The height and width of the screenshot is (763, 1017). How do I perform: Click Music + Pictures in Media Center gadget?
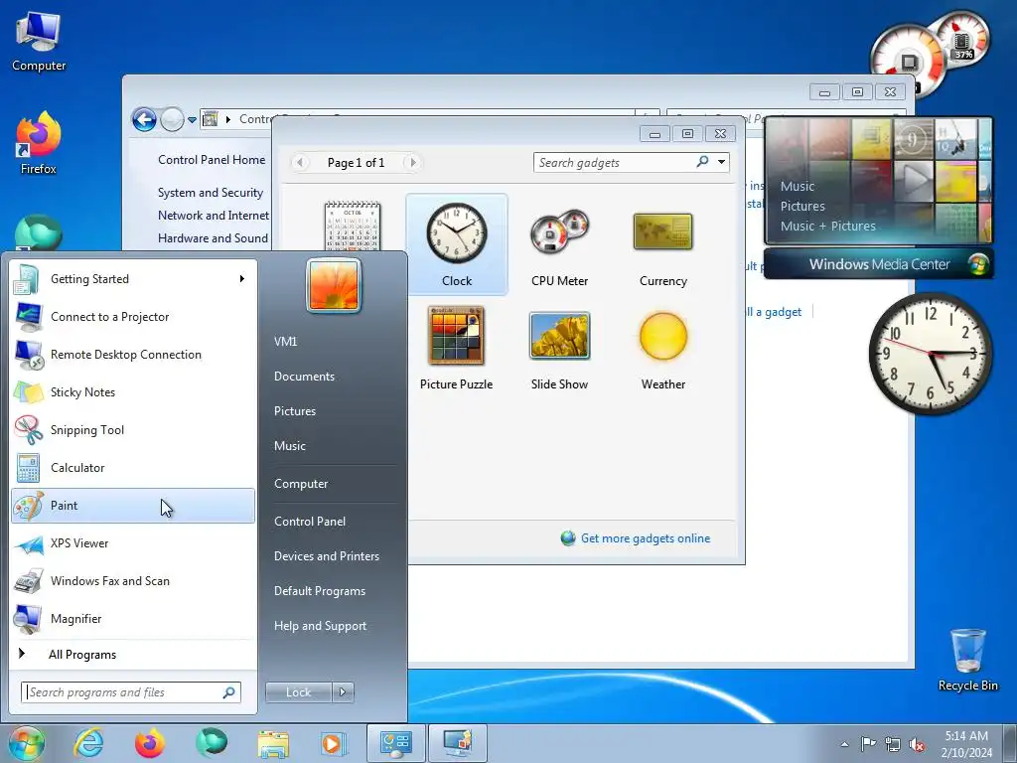coord(827,226)
